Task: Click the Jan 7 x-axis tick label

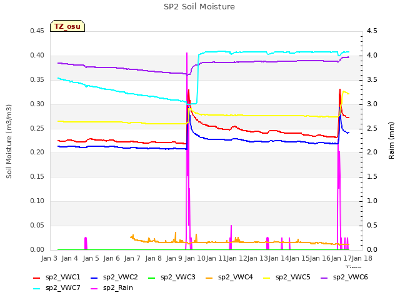Action: click(132, 258)
